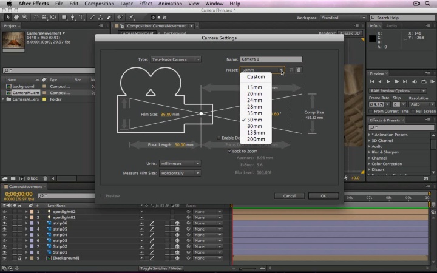Click Focal Length value 50.00
Viewport: 437px width, 273px height.
(180, 145)
